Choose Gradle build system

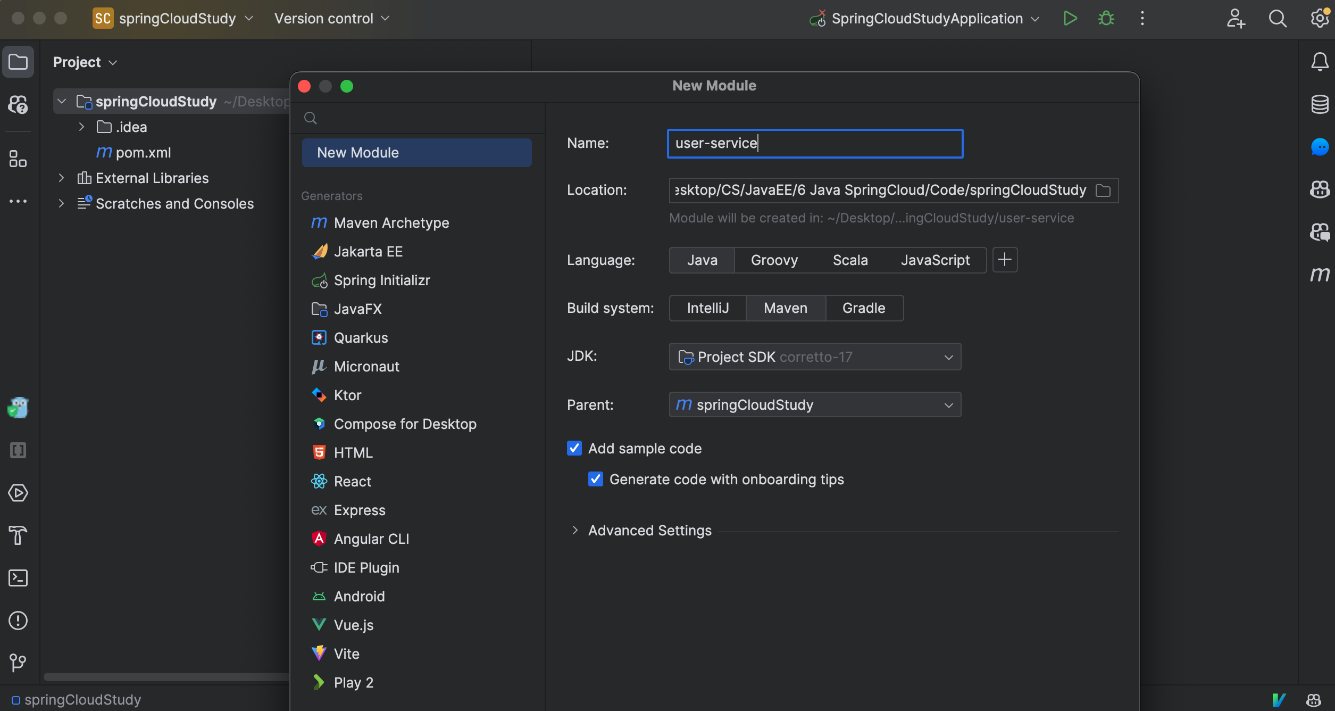click(x=864, y=308)
